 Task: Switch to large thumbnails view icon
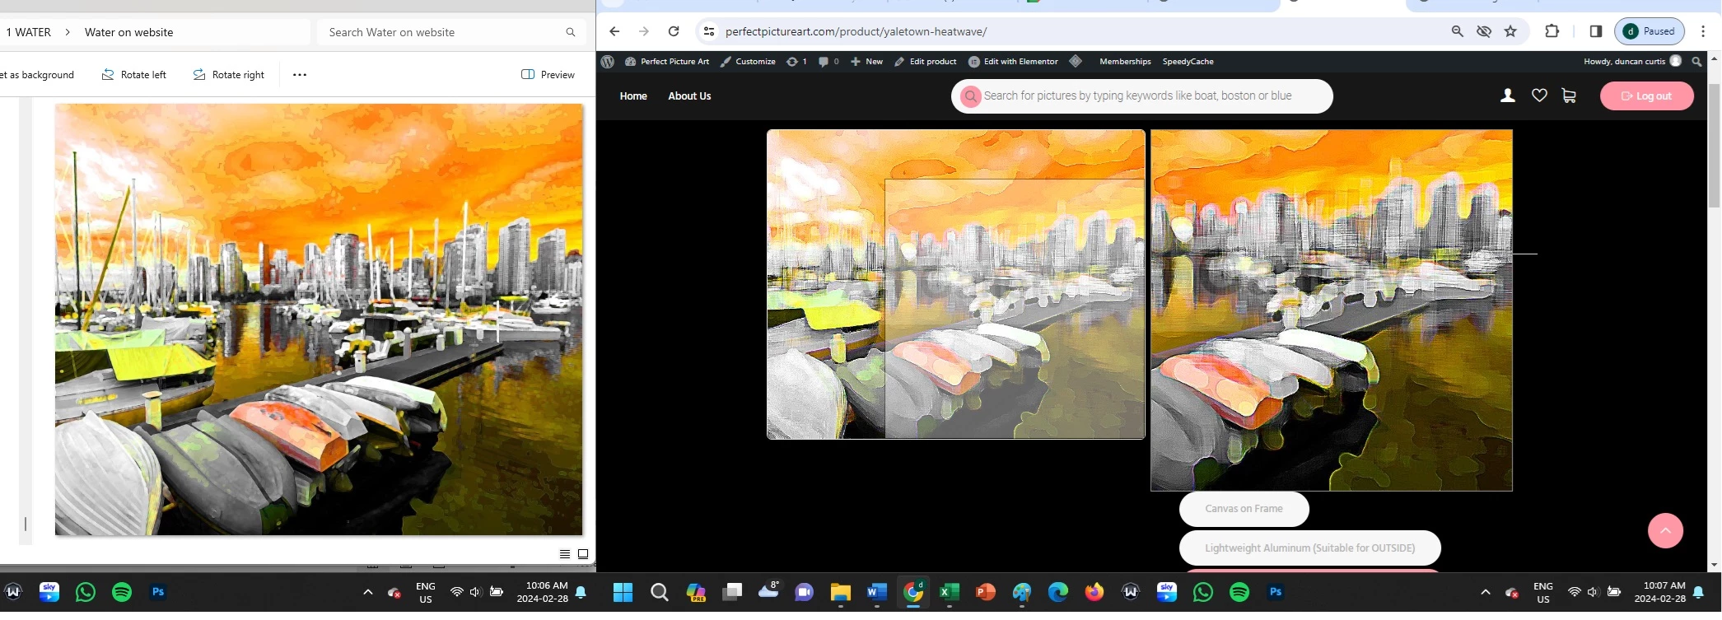[583, 554]
